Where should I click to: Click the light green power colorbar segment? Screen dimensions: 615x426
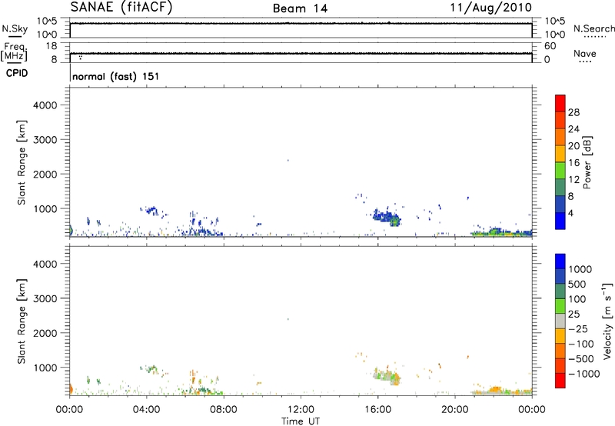[x=560, y=170]
